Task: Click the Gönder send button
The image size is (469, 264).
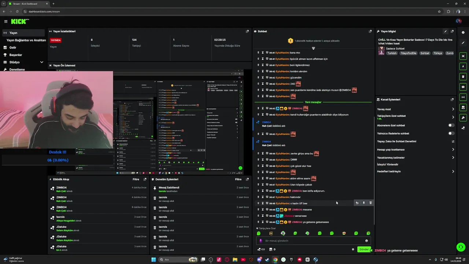Action: [x=364, y=249]
